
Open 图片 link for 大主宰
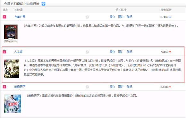point(121,52)
